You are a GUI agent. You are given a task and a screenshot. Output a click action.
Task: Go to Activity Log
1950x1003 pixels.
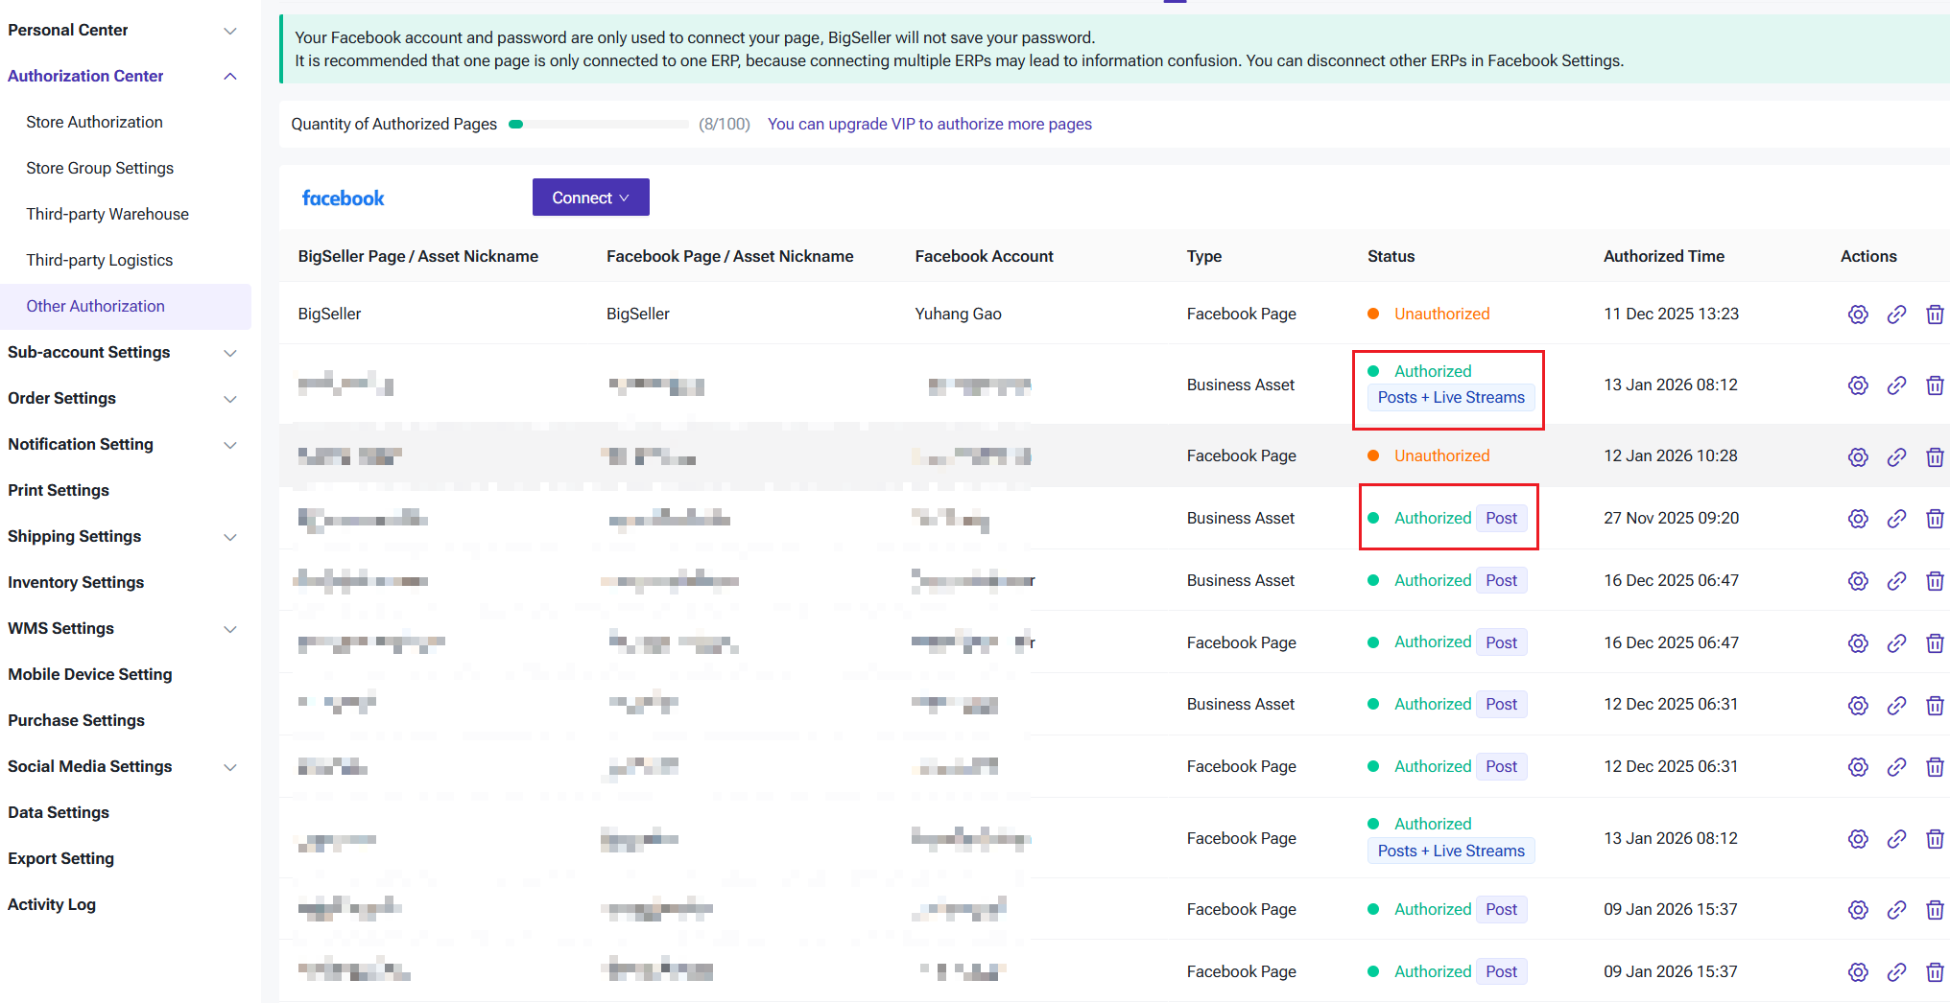[x=52, y=904]
